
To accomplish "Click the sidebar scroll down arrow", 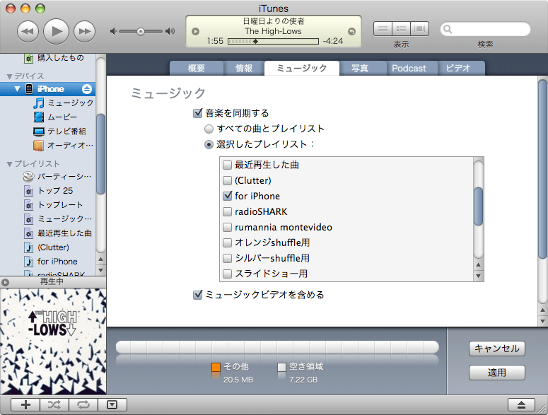I will click(x=100, y=270).
